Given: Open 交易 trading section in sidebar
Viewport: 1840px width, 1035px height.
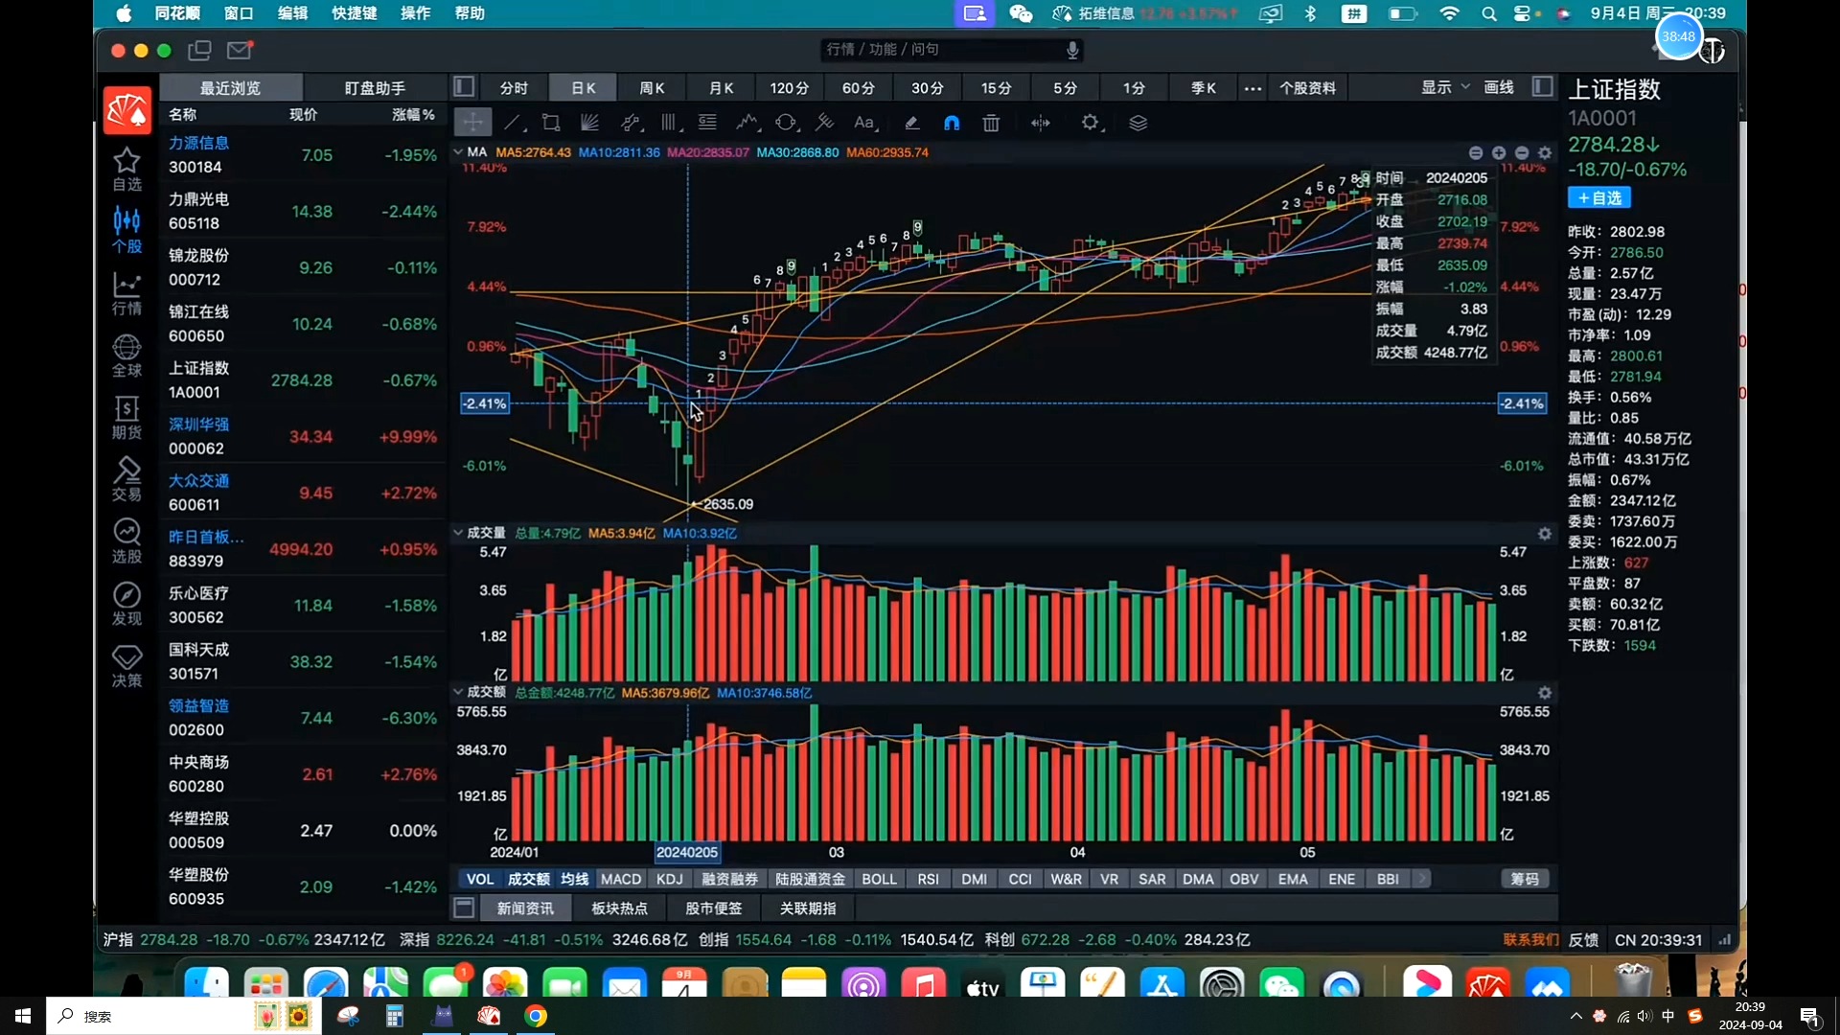Looking at the screenshot, I should [x=126, y=479].
